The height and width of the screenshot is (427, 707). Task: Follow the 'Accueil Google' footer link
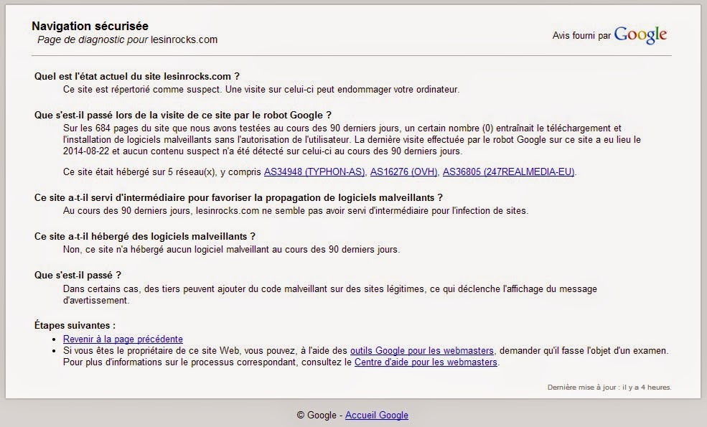coord(377,416)
